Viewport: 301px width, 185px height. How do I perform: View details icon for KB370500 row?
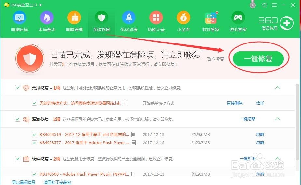[133, 174]
